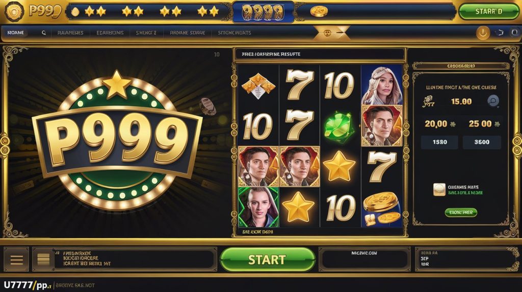
Task: Click the round gold power icon
Action: (x=483, y=33)
